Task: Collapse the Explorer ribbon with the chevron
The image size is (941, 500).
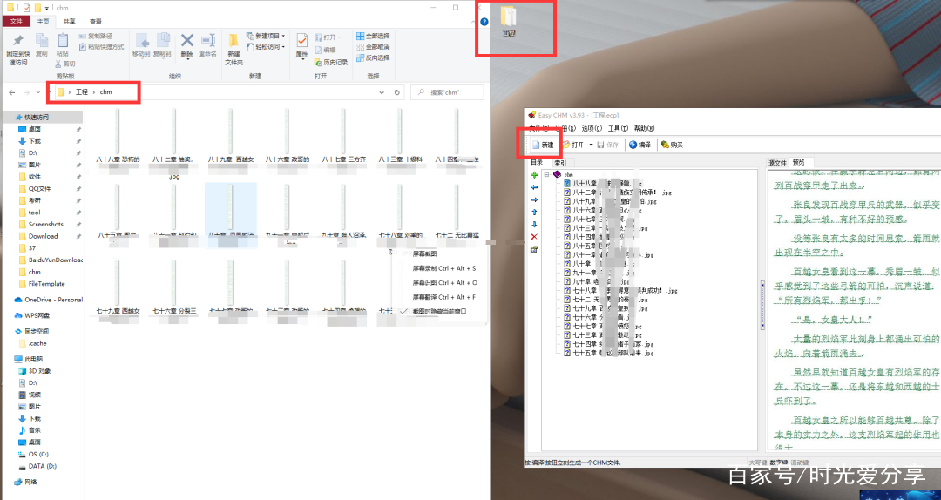Action: click(x=474, y=22)
